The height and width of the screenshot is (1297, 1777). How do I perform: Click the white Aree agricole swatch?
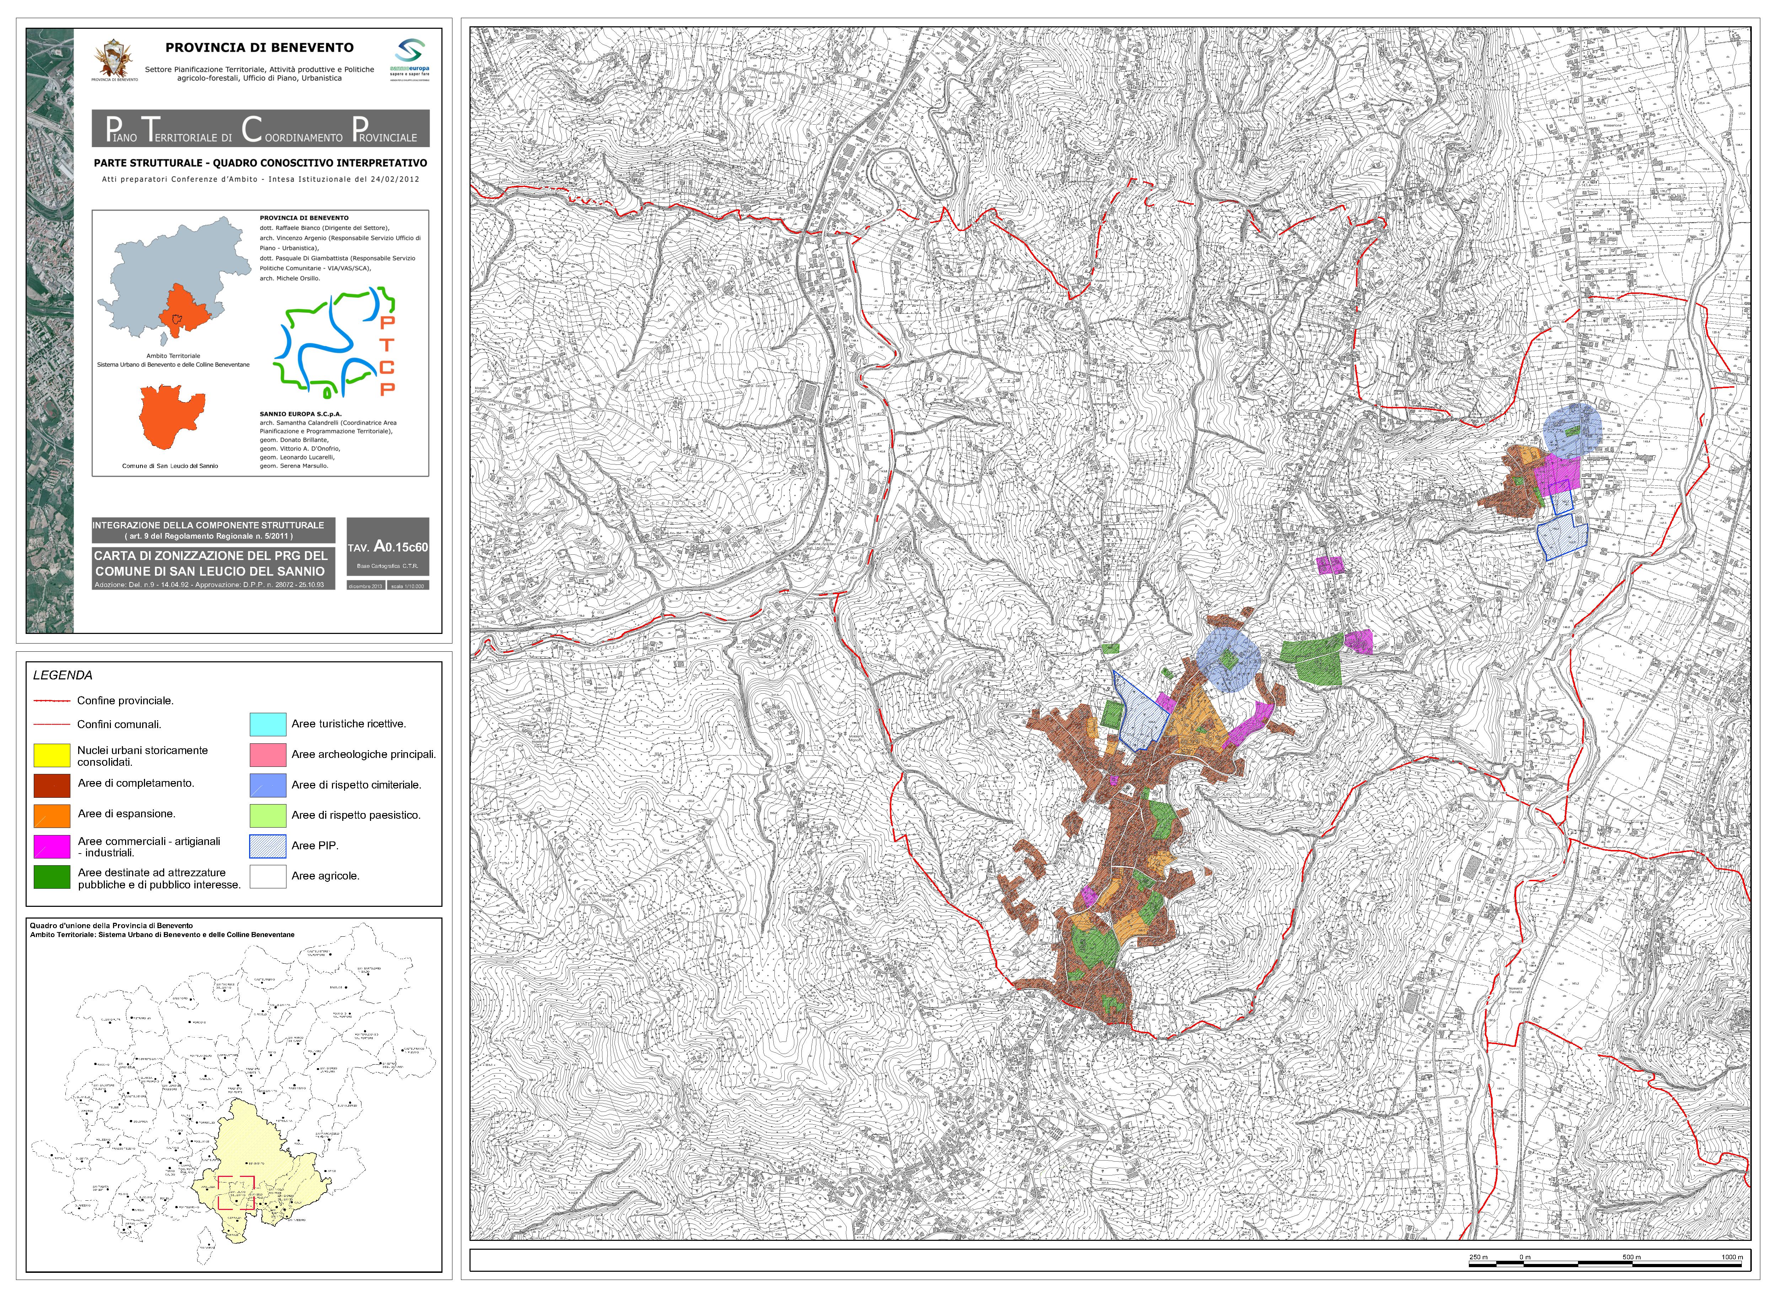coord(268,877)
